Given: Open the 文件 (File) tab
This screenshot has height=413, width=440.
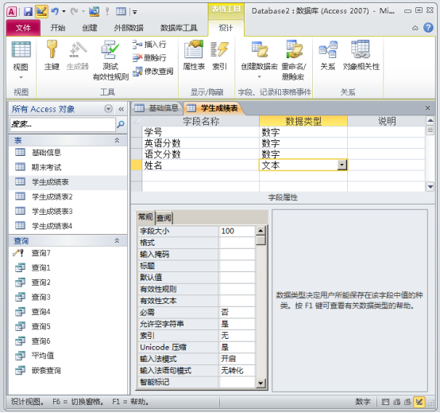Looking at the screenshot, I should 23,28.
